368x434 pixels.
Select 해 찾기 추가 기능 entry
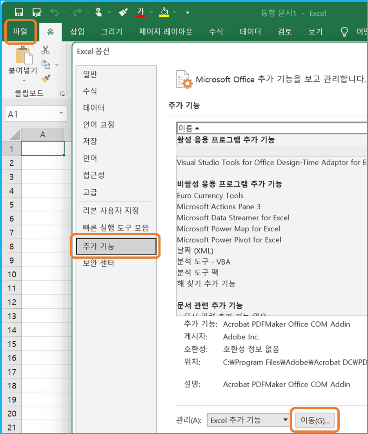coord(206,284)
